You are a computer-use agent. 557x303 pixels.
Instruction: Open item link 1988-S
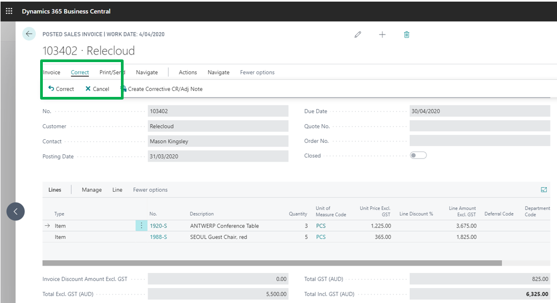[x=158, y=237]
